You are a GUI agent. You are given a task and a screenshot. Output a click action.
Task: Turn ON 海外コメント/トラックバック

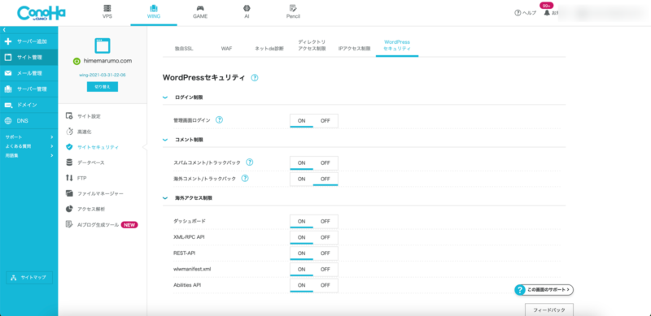[x=302, y=180]
